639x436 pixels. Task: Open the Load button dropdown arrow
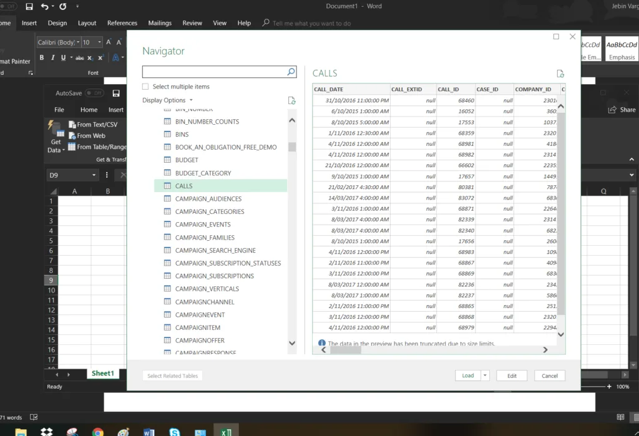click(x=485, y=375)
